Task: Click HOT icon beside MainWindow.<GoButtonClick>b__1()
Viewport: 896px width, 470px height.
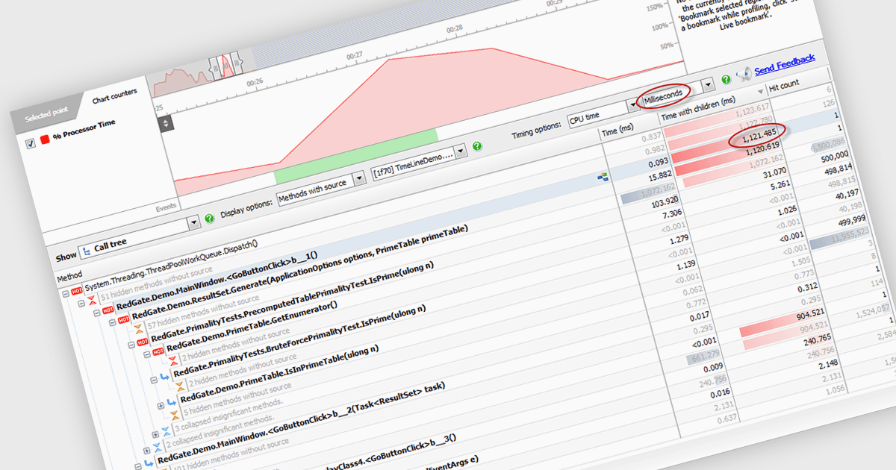Action: [109, 311]
